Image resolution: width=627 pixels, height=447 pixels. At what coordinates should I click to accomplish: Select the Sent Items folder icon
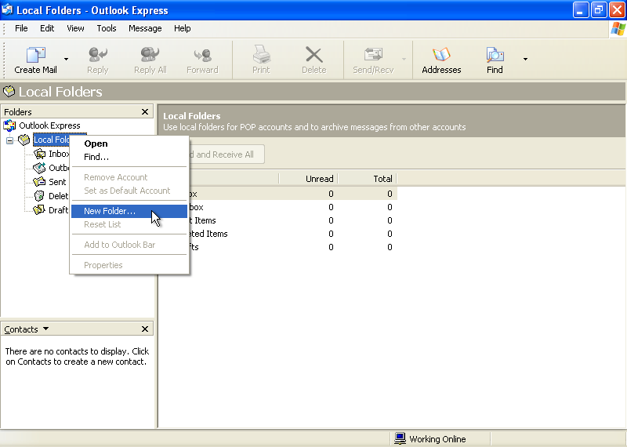[x=39, y=182]
